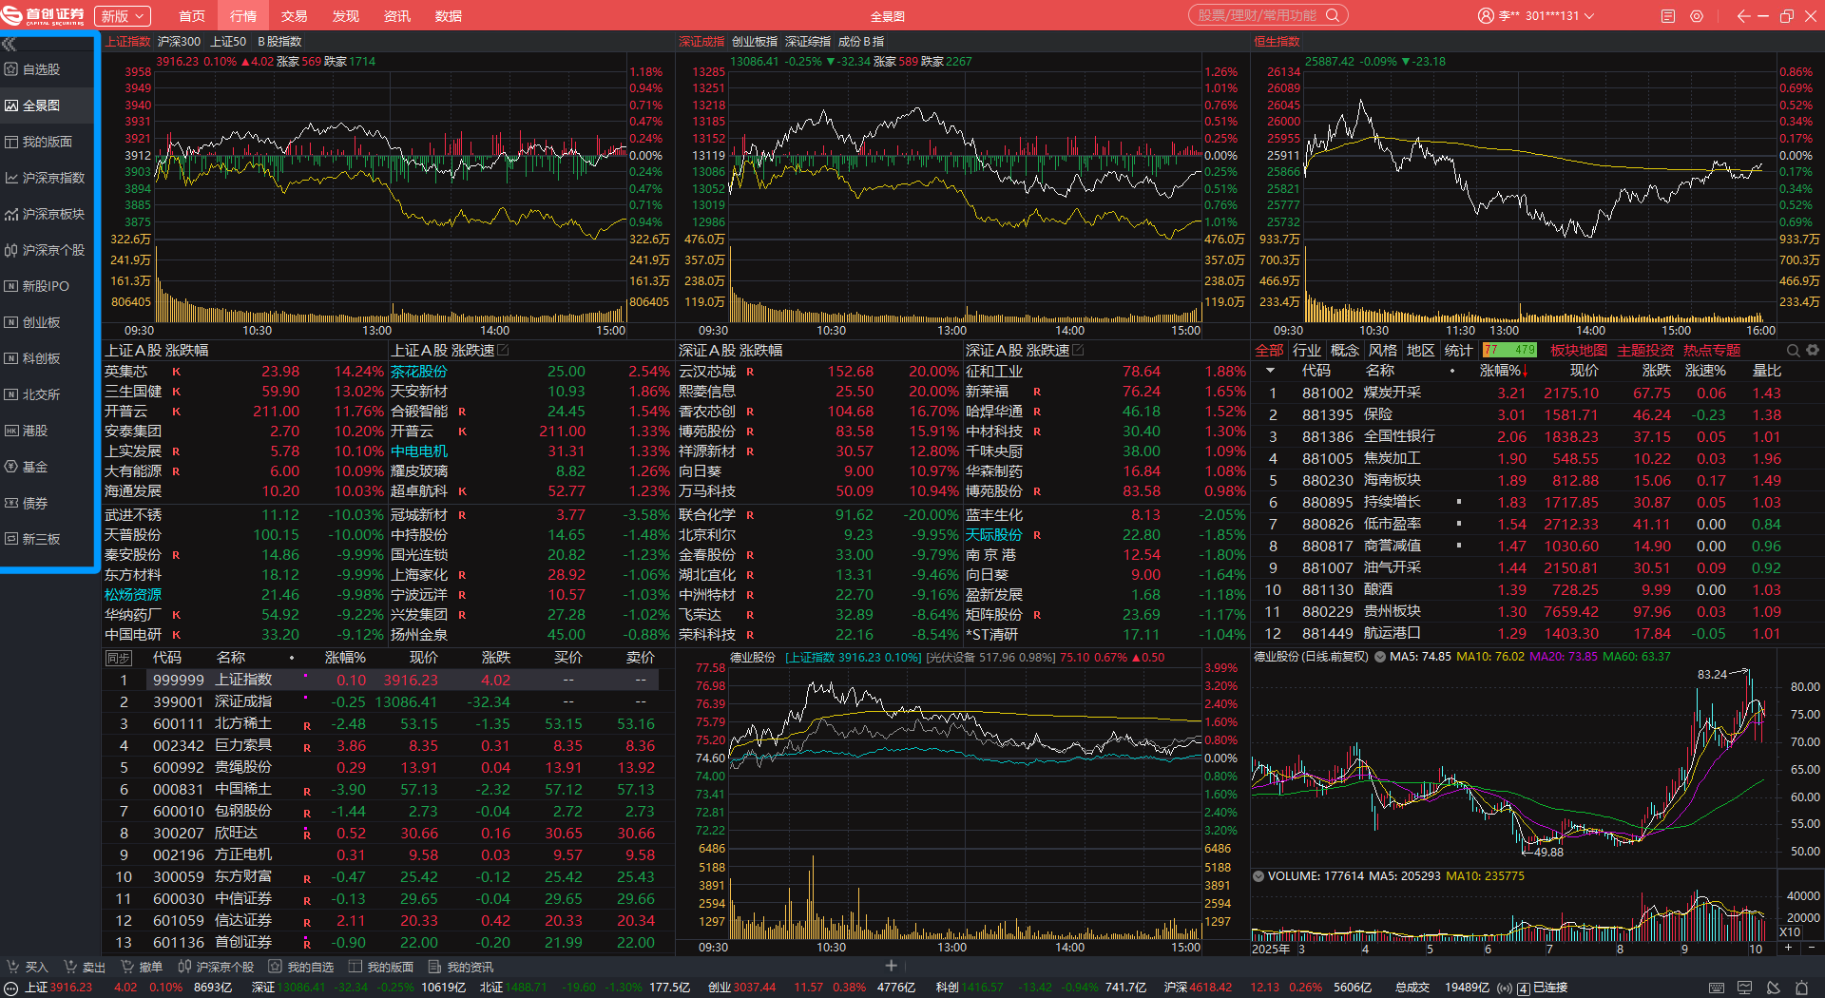This screenshot has width=1825, height=998.
Task: Collapse the left sidebar with double-chevron icon
Action: coord(10,44)
